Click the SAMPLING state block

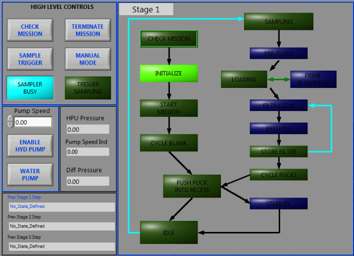coord(279,21)
